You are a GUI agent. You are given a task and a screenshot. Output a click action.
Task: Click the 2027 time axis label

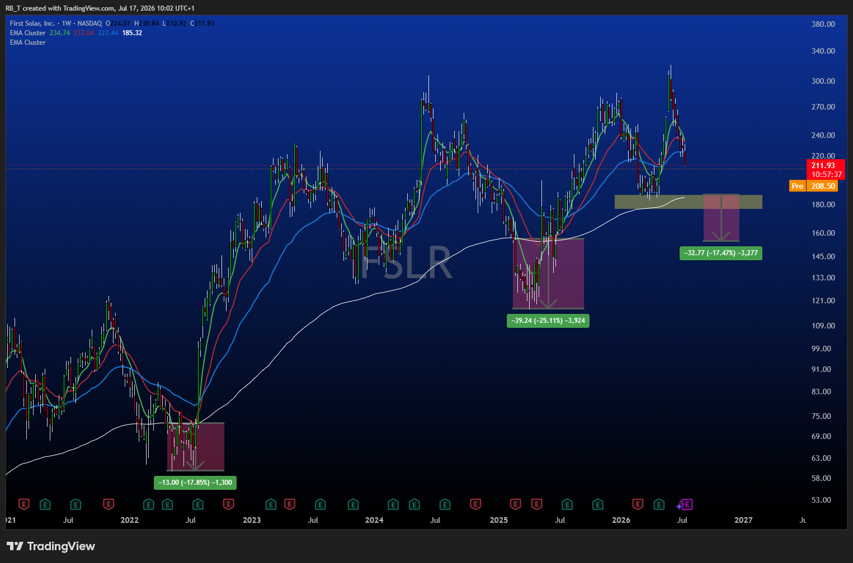pos(743,520)
